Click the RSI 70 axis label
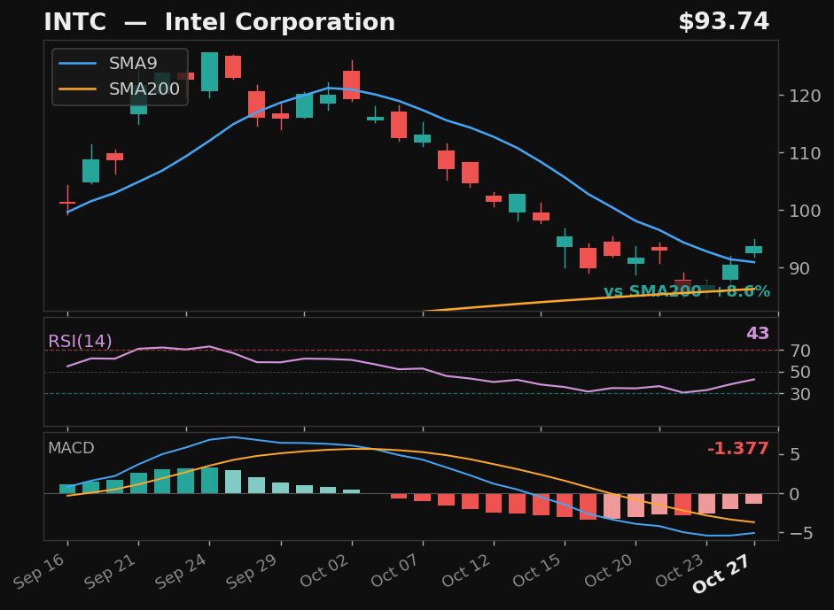The height and width of the screenshot is (610, 834). pyautogui.click(x=799, y=351)
